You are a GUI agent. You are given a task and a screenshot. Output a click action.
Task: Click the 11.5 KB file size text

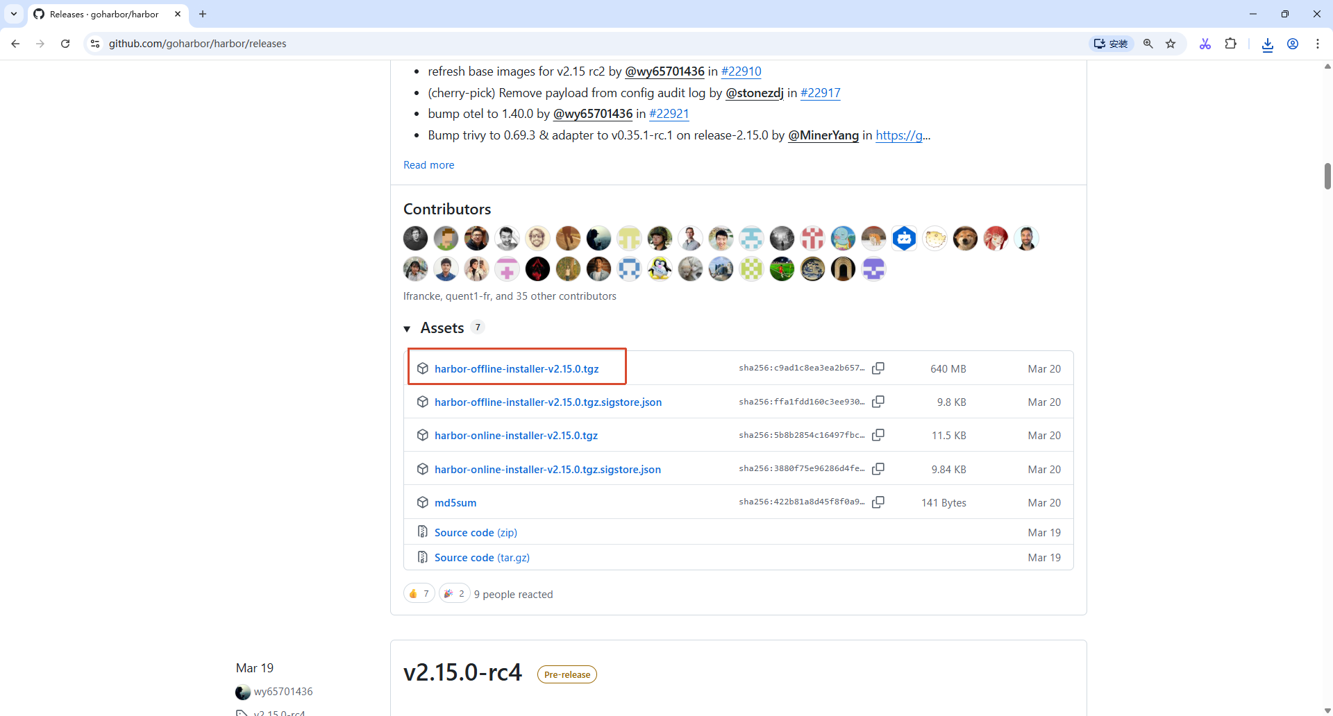(x=949, y=436)
